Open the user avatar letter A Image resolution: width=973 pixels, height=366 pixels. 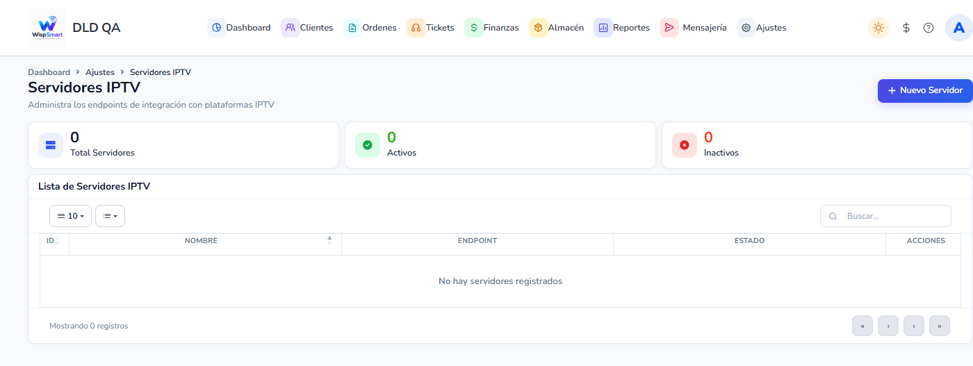(x=959, y=28)
